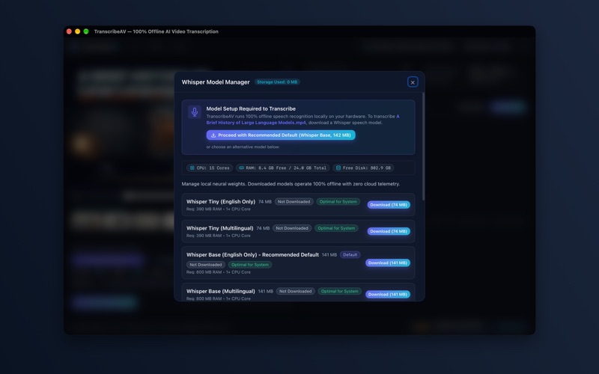Click the Free Disk: 802.9 GB chip
The width and height of the screenshot is (599, 374).
363,168
